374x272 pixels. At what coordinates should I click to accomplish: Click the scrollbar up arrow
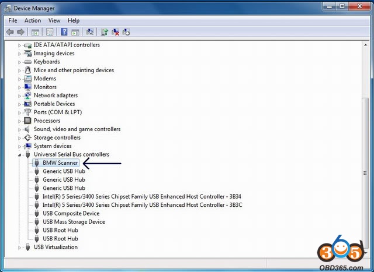365,45
